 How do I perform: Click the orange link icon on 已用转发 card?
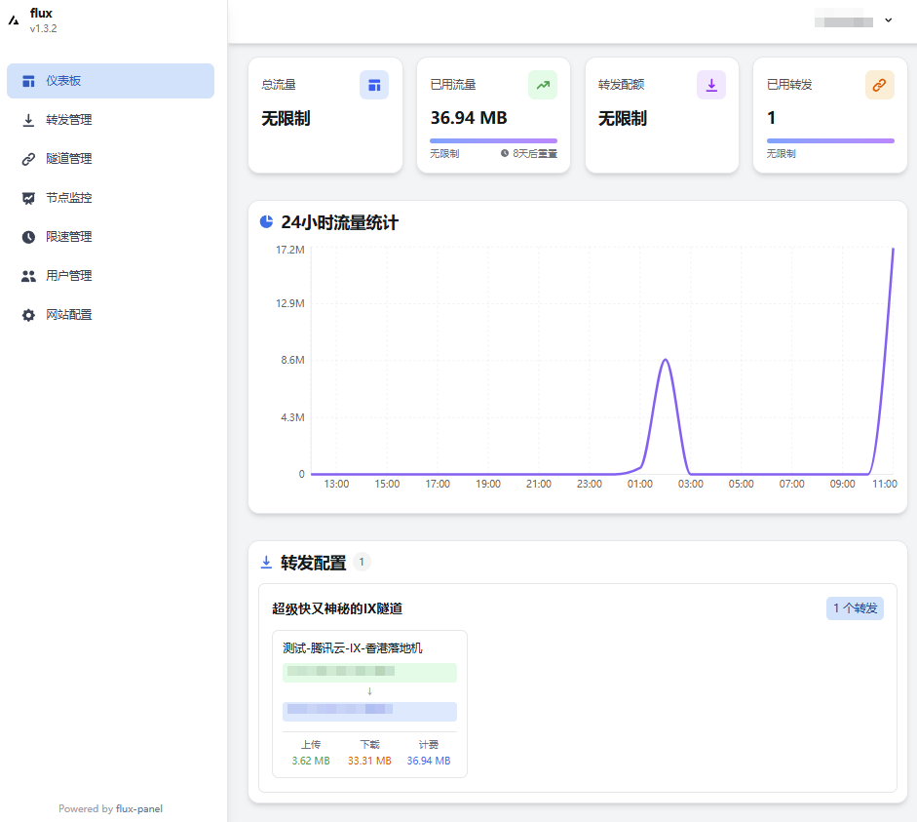coord(879,85)
